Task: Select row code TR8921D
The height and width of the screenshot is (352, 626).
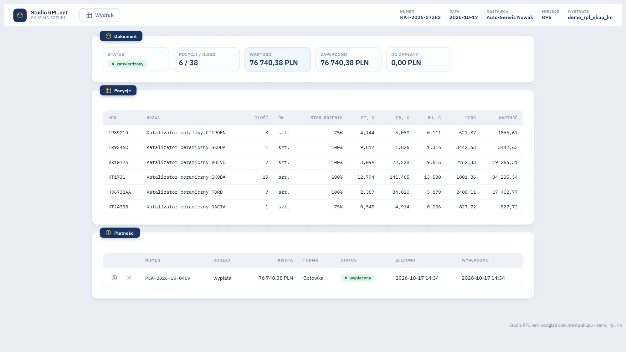Action: (x=118, y=133)
